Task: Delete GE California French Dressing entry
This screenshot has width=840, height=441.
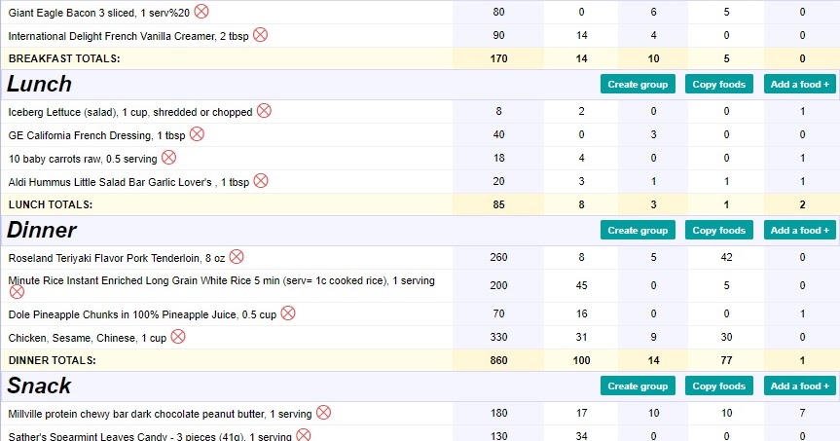Action: 198,134
